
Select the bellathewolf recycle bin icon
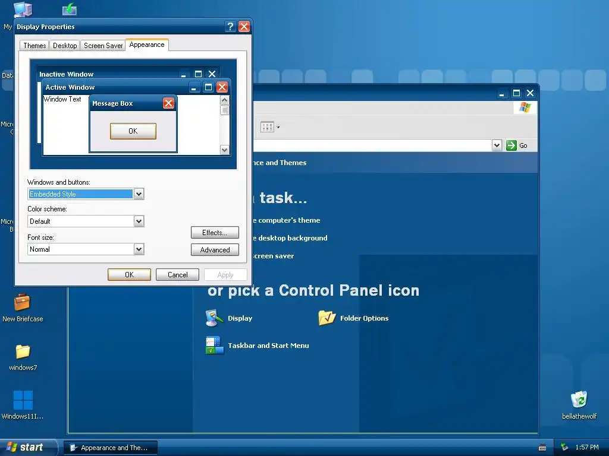[x=579, y=405]
